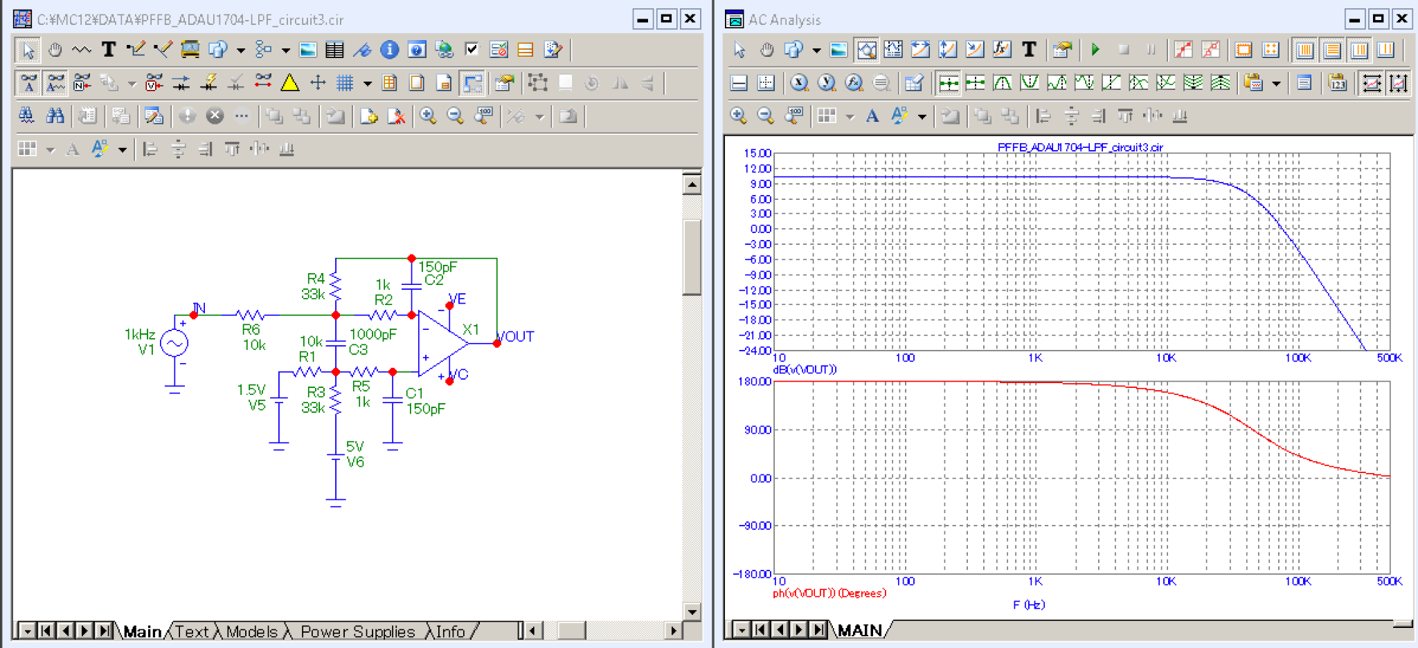Open dropdown next to component shapes icon in schematic

240,50
